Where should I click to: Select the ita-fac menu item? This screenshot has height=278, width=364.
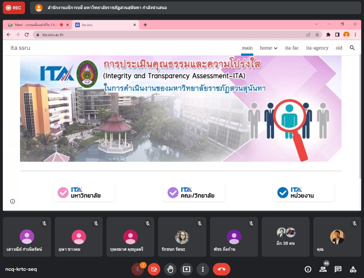(x=292, y=48)
